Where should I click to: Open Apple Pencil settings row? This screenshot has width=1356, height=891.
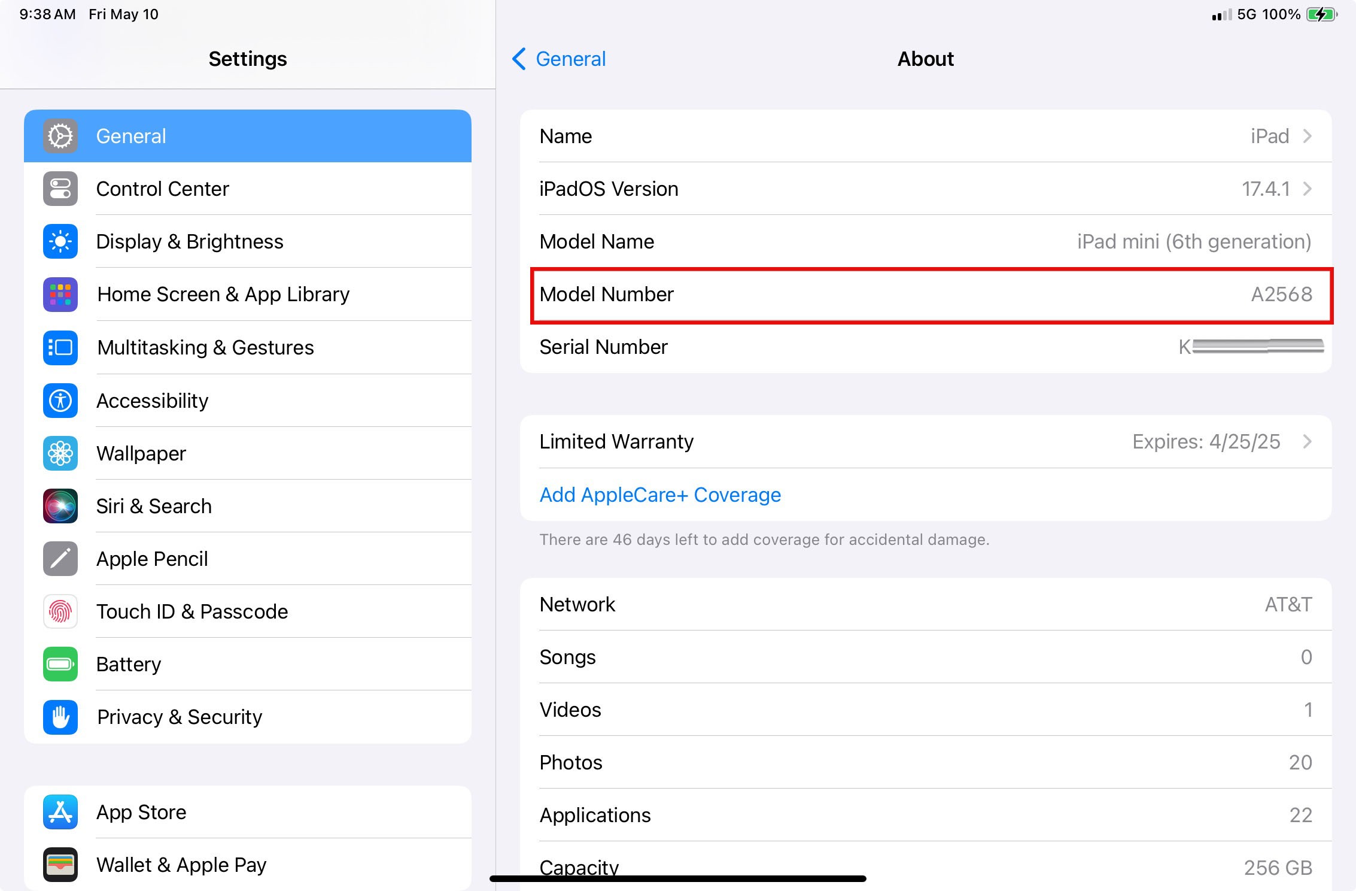click(x=248, y=559)
